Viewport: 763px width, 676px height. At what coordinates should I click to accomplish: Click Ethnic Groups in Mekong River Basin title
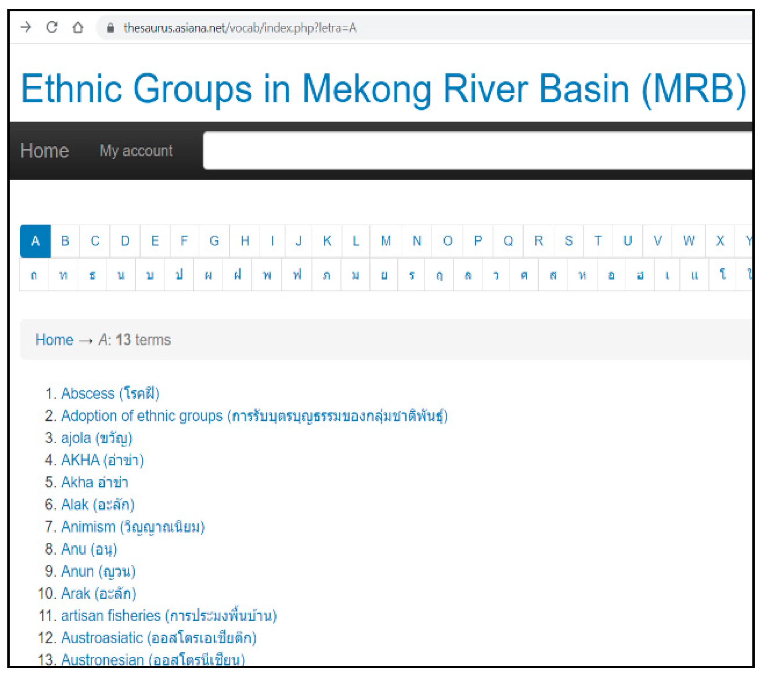383,89
